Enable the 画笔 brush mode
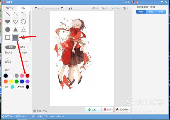Screen dimensions: 170x120 10,47
